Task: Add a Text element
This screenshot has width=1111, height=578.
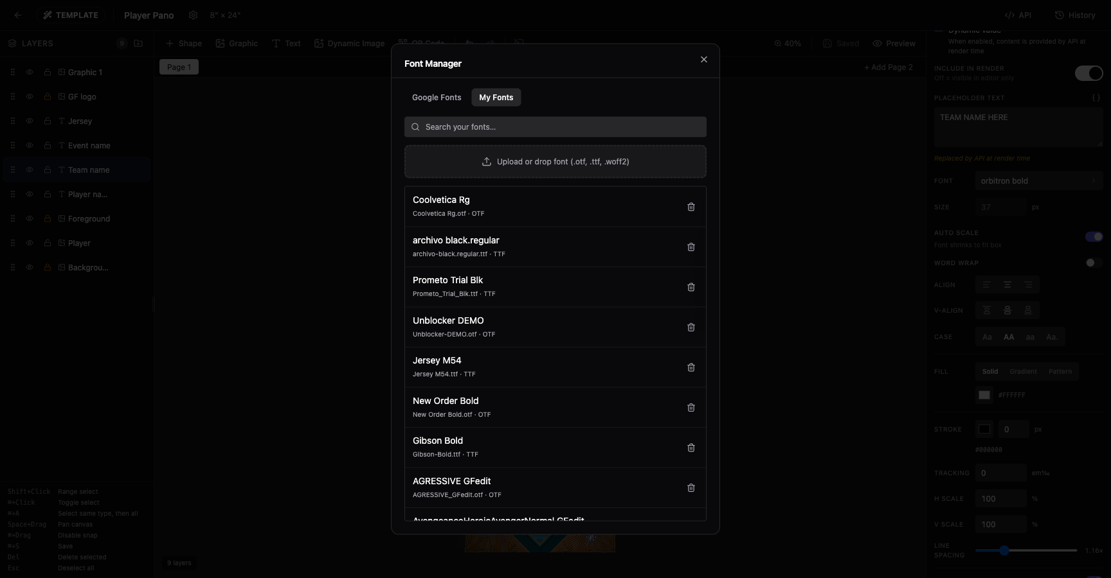Action: click(286, 44)
